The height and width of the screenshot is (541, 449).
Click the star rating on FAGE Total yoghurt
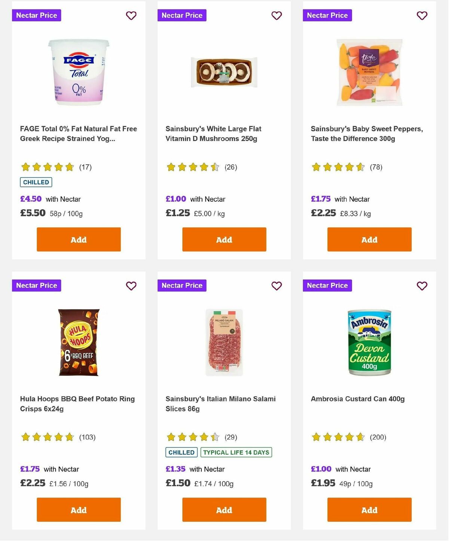coord(47,167)
